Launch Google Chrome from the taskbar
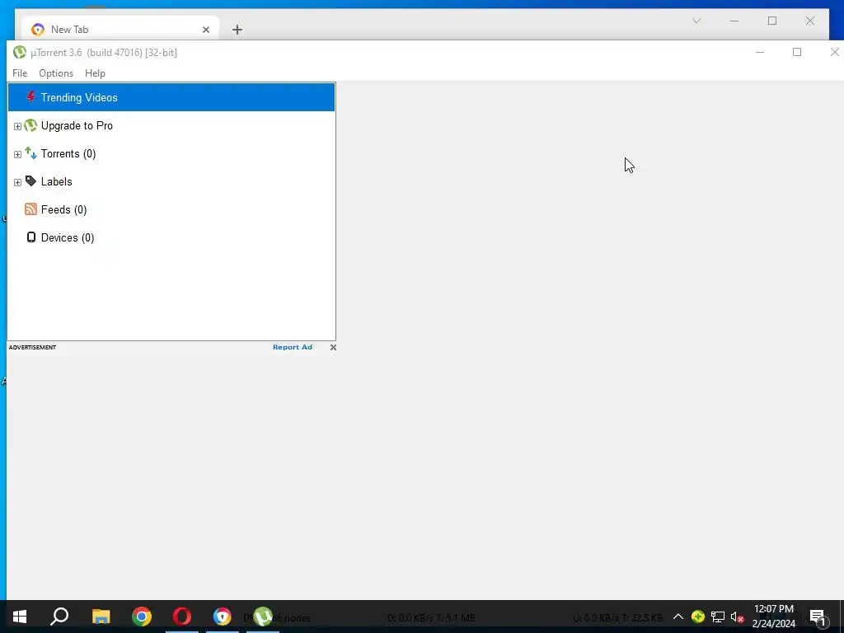Screen dimensions: 844x633 click(142, 617)
